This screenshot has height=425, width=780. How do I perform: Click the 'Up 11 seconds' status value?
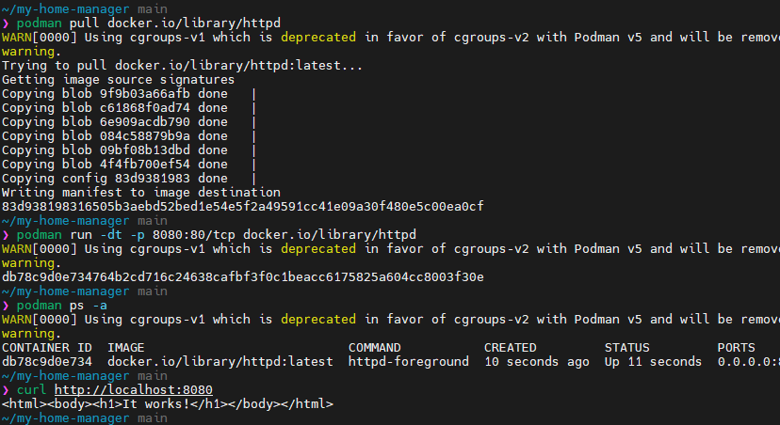tap(653, 361)
